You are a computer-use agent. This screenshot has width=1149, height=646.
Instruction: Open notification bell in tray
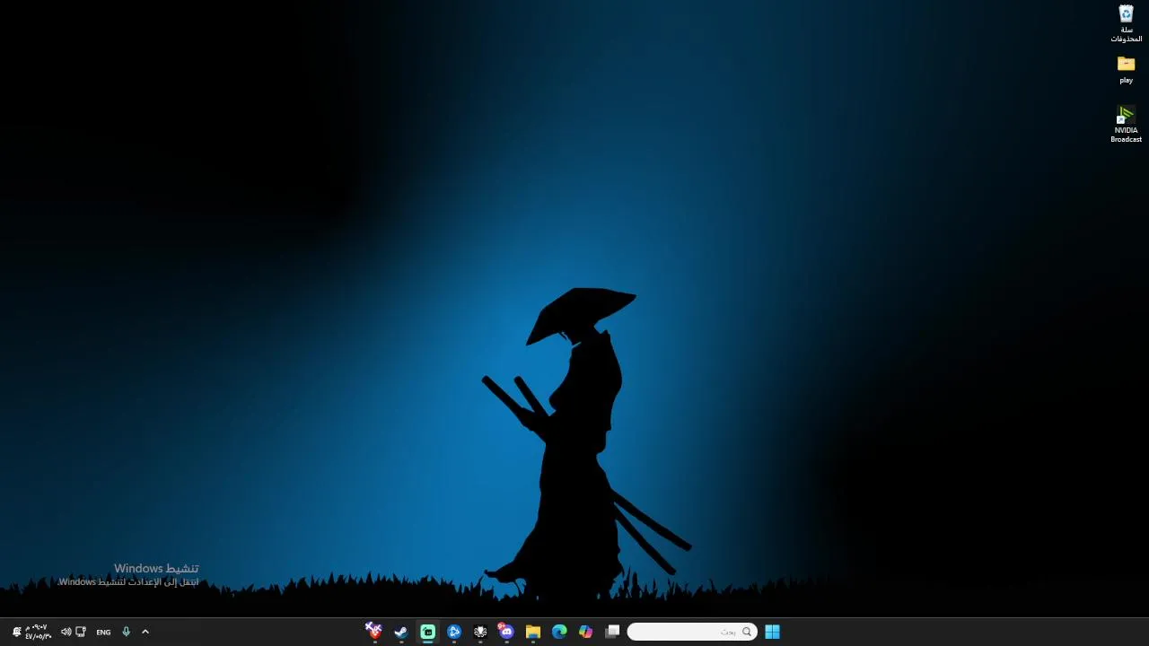16,632
